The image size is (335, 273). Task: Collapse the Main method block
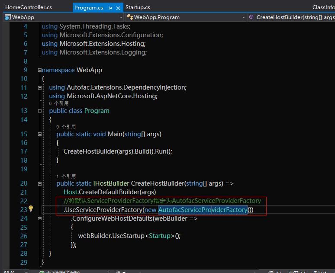[x=39, y=134]
